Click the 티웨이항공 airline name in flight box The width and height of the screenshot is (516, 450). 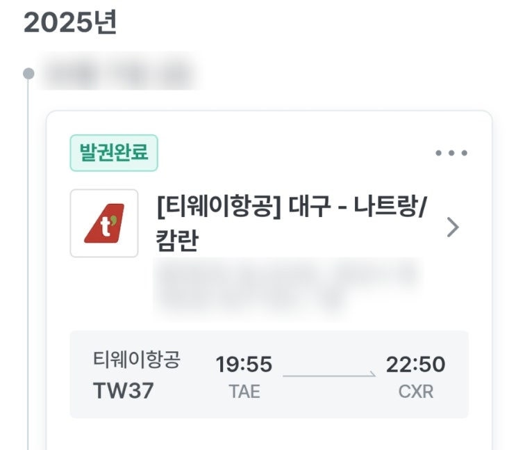(136, 360)
